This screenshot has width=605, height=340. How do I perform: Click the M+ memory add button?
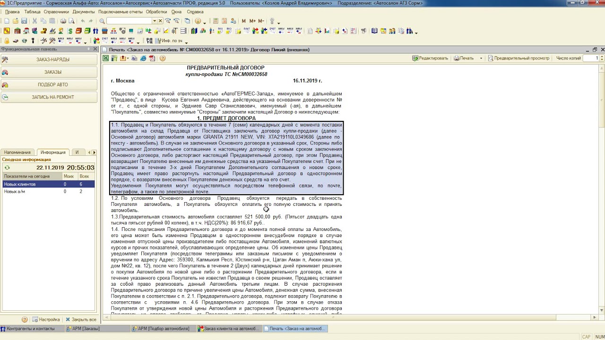tap(252, 21)
